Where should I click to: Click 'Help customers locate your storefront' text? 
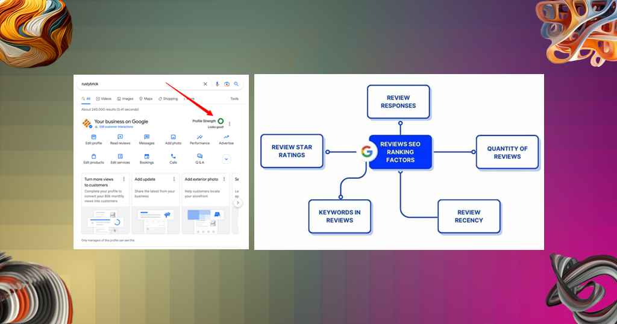(x=202, y=193)
